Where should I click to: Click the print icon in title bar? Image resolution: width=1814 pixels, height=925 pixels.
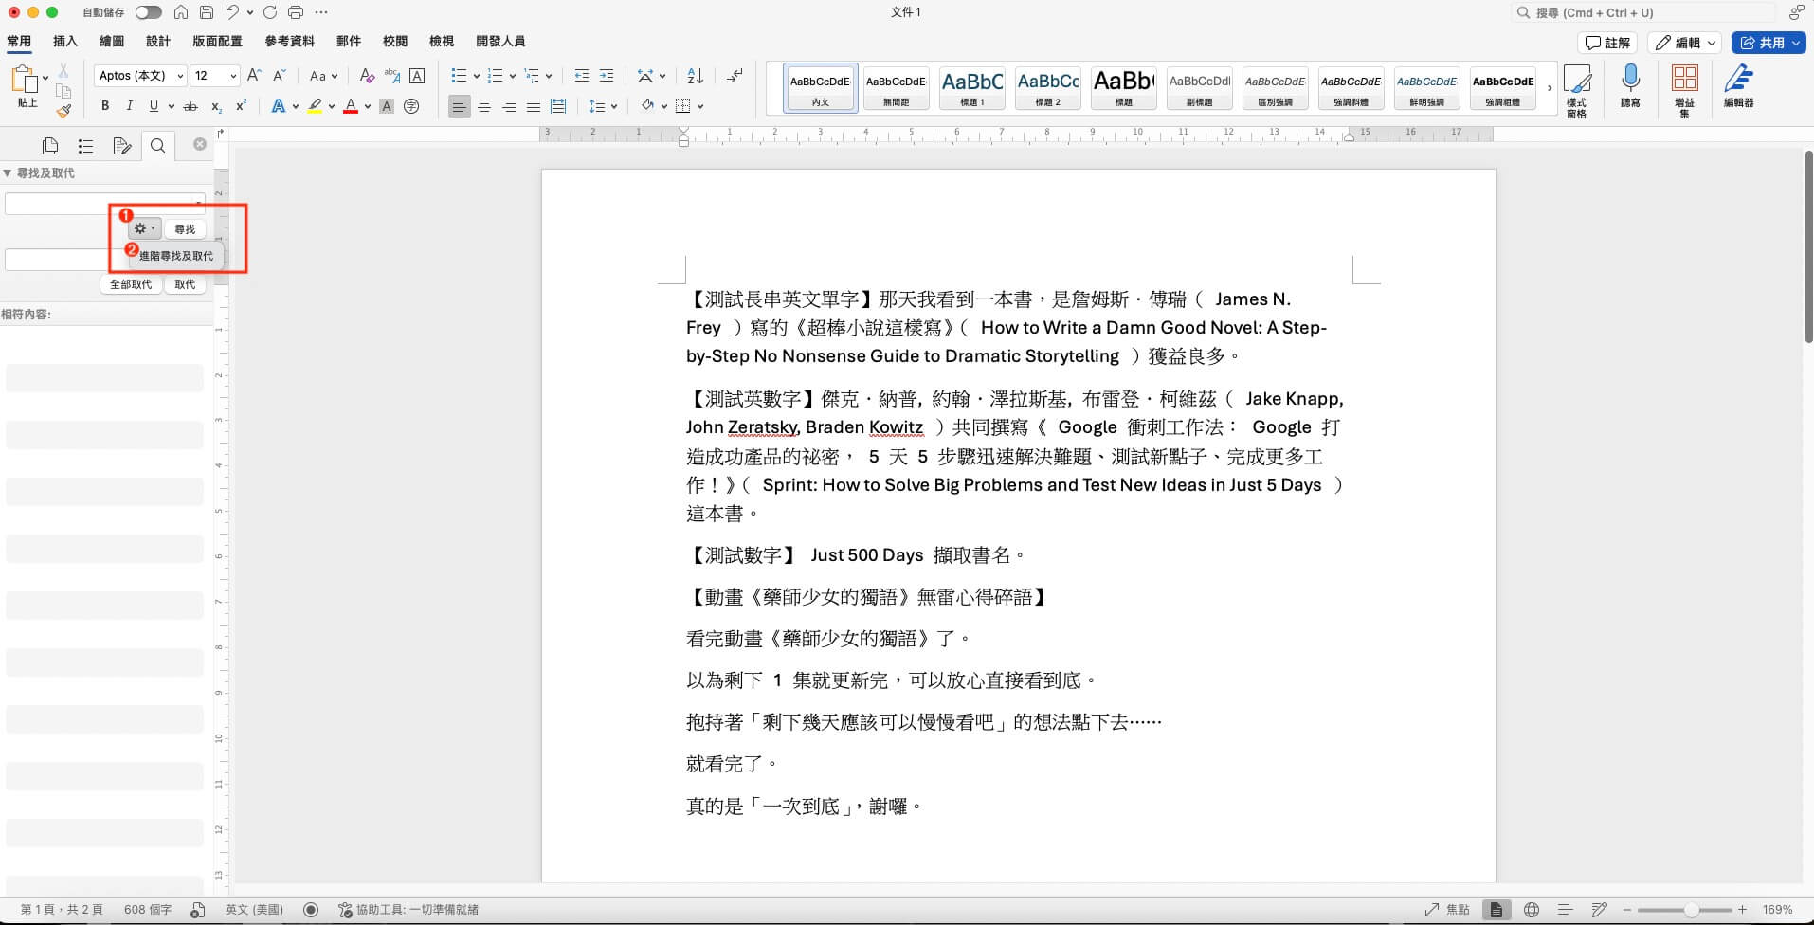coord(296,12)
